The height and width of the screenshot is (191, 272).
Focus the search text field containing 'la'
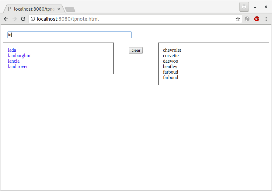(69, 35)
